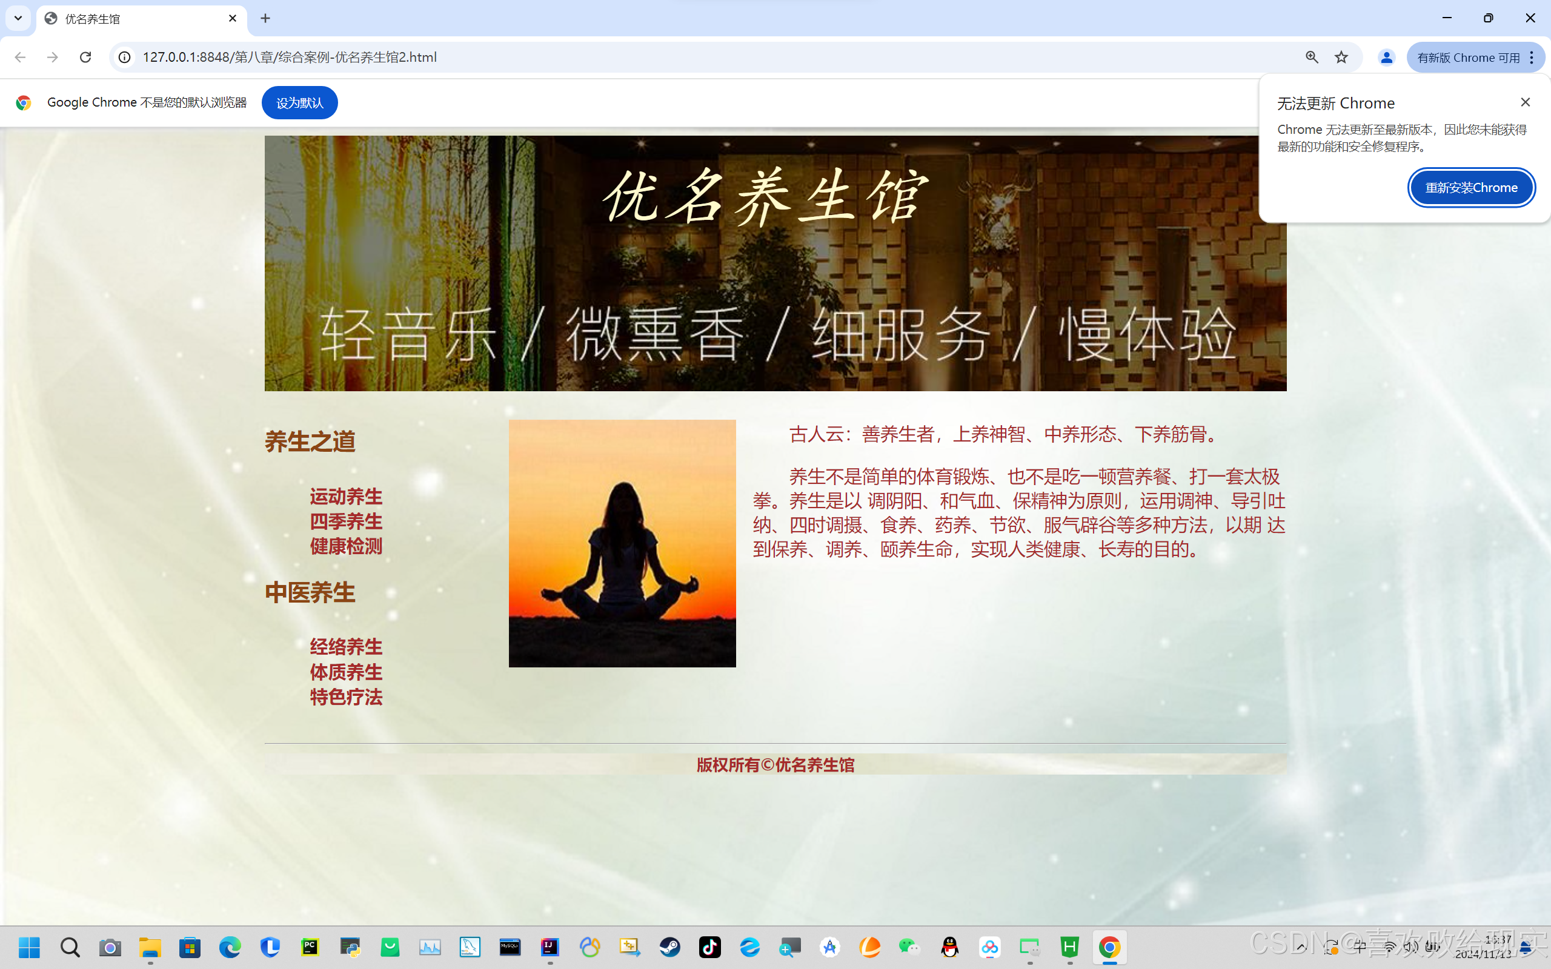Viewport: 1551px width, 969px height.
Task: Open the Chrome profile avatar icon
Action: click(1386, 57)
